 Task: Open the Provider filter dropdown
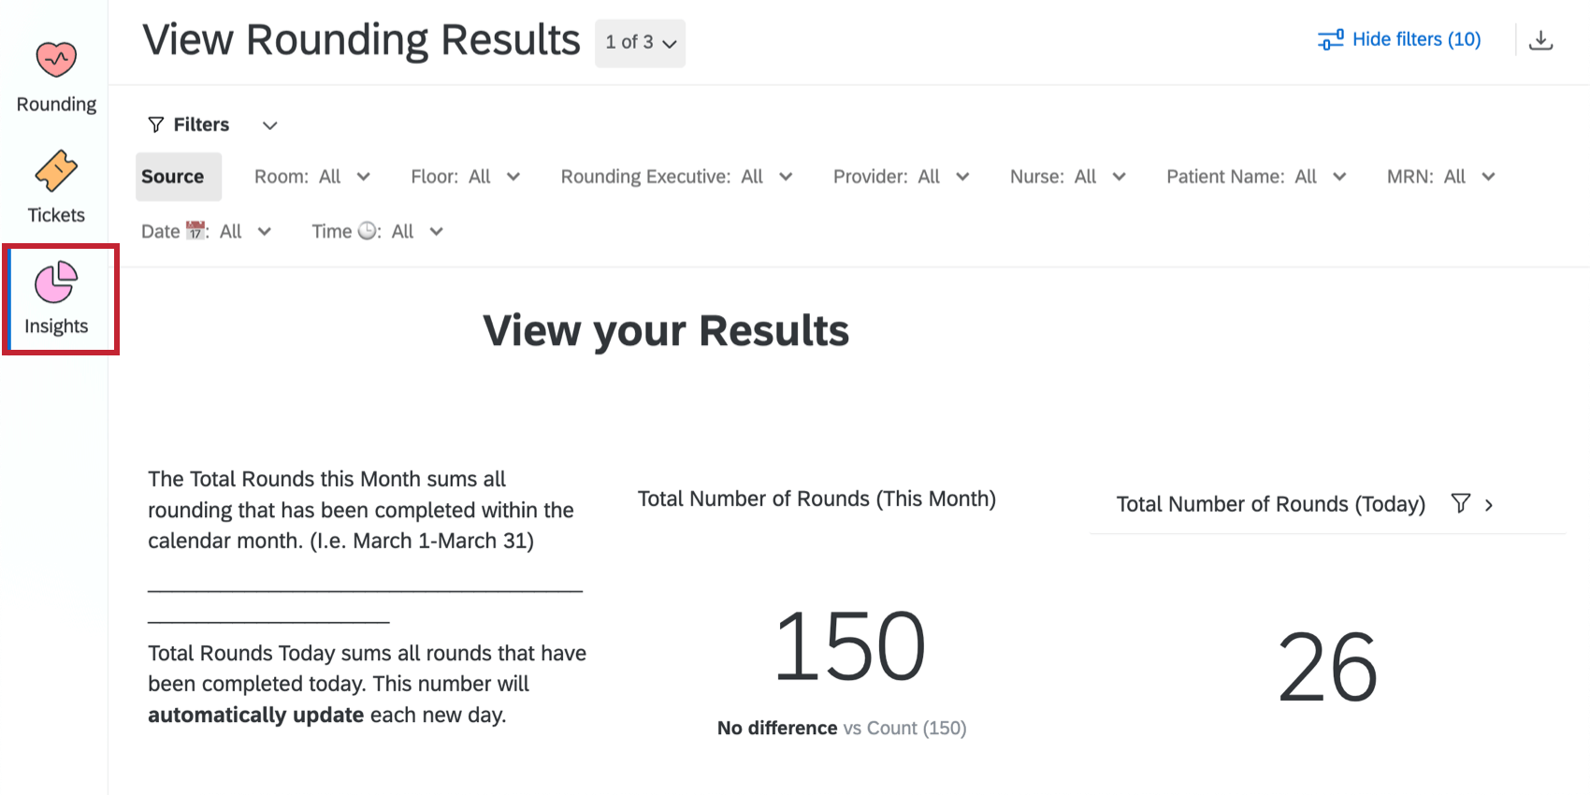901,177
